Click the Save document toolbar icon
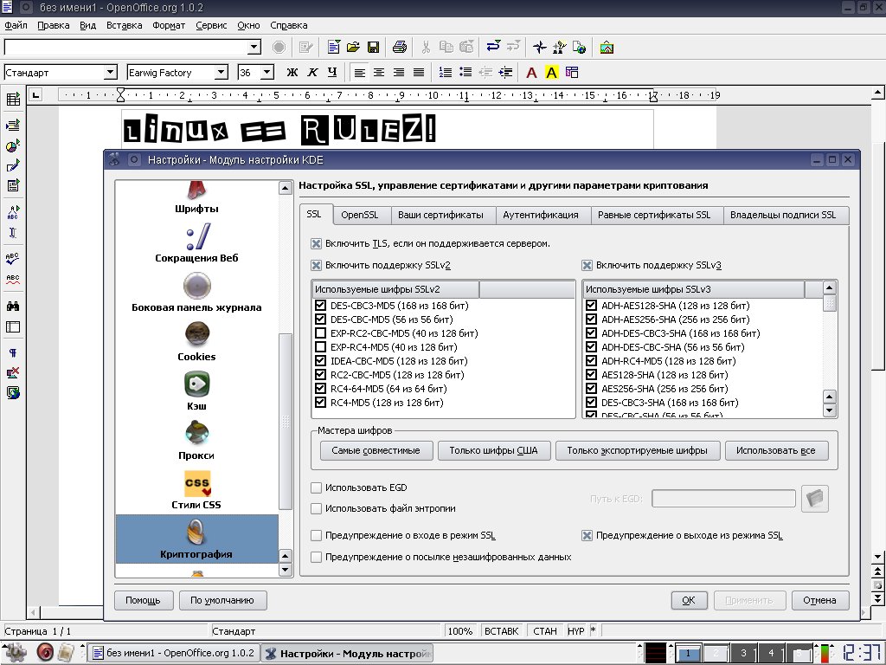 click(374, 47)
